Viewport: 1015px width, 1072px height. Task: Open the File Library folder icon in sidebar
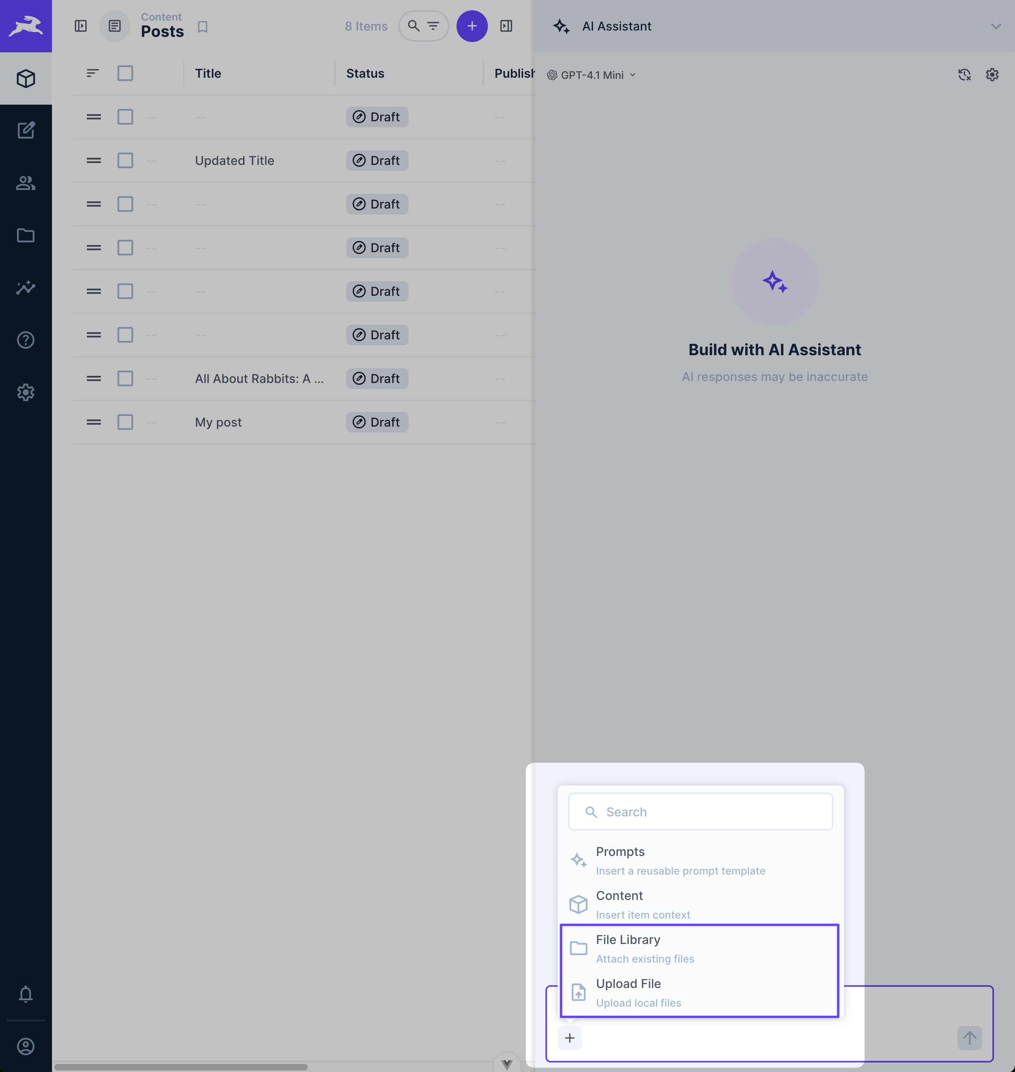[25, 235]
